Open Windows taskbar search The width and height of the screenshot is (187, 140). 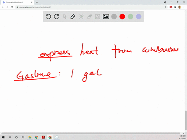(10, 137)
